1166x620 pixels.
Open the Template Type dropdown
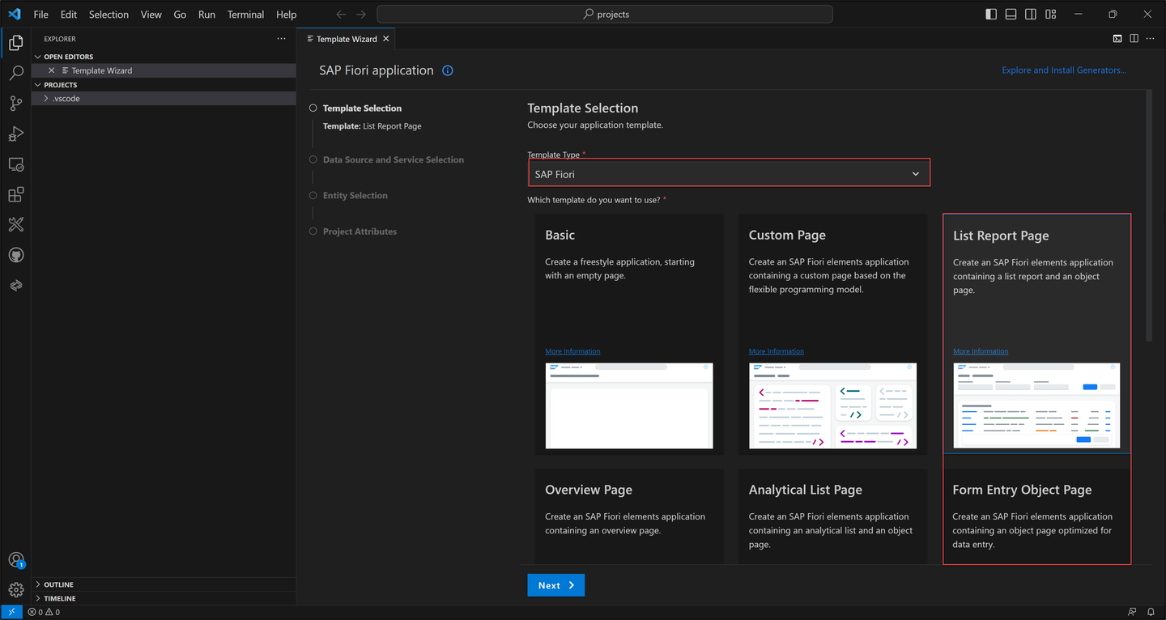coord(729,174)
